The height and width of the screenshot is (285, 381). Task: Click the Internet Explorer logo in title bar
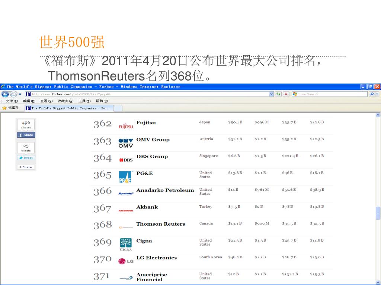point(3,86)
